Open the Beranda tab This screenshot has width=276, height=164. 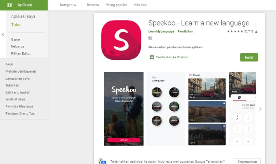pyautogui.click(x=93, y=5)
